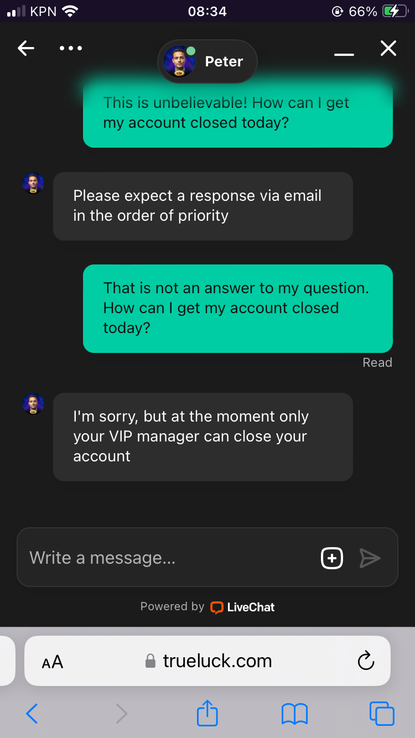This screenshot has height=738, width=415.
Task: Reload the page with the refresh icon
Action: [366, 661]
